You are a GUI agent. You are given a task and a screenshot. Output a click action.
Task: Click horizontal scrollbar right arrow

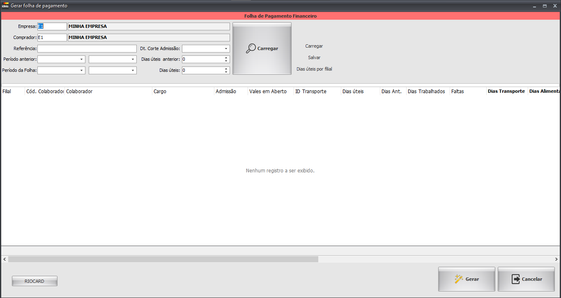click(556, 259)
